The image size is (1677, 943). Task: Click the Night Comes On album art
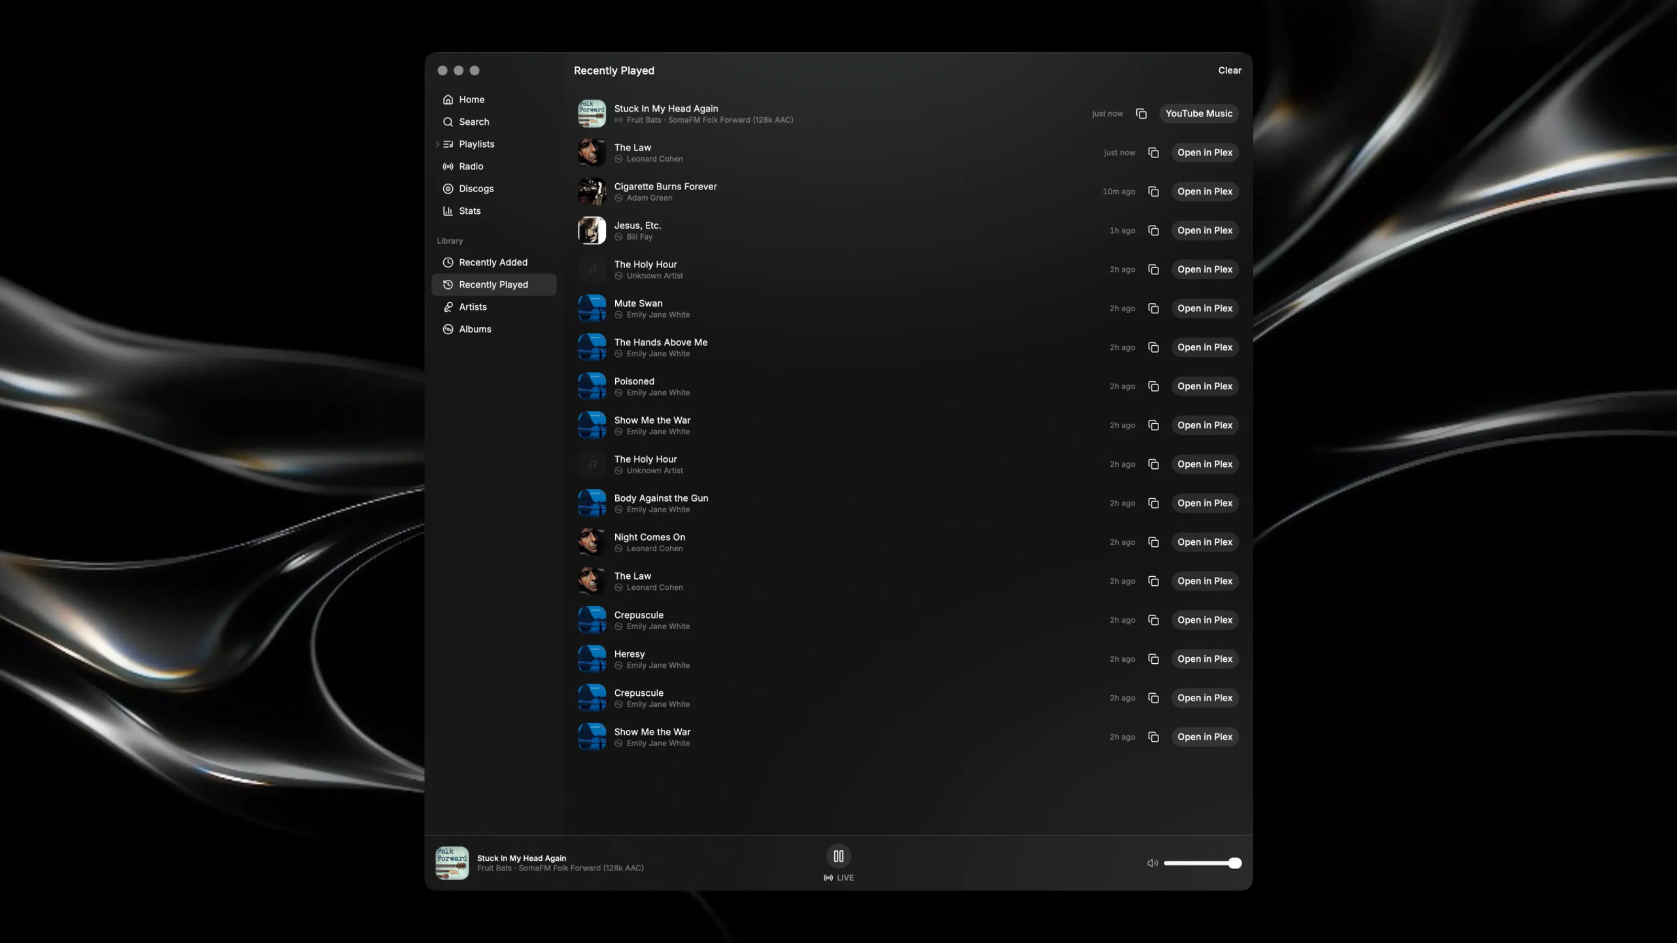(592, 542)
